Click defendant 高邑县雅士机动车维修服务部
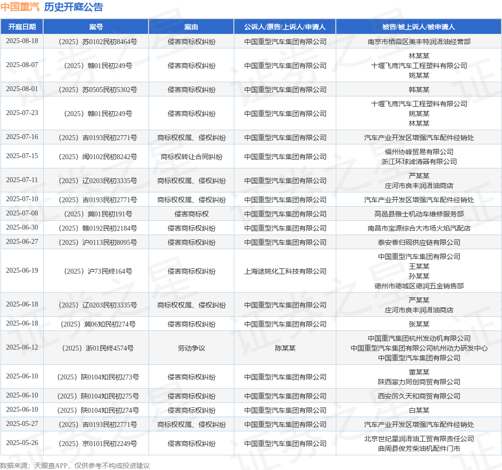This screenshot has width=502, height=470. click(419, 214)
